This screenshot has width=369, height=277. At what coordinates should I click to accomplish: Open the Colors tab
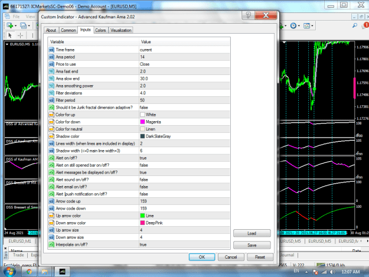[100, 30]
